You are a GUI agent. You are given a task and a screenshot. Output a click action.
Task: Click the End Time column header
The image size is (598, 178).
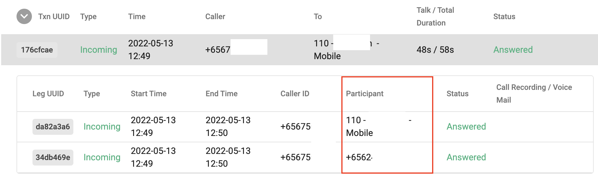pyautogui.click(x=222, y=94)
